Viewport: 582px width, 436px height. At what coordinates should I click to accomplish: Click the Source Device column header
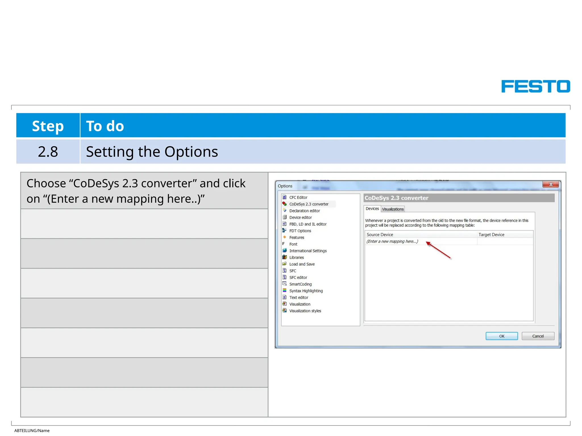click(421, 234)
